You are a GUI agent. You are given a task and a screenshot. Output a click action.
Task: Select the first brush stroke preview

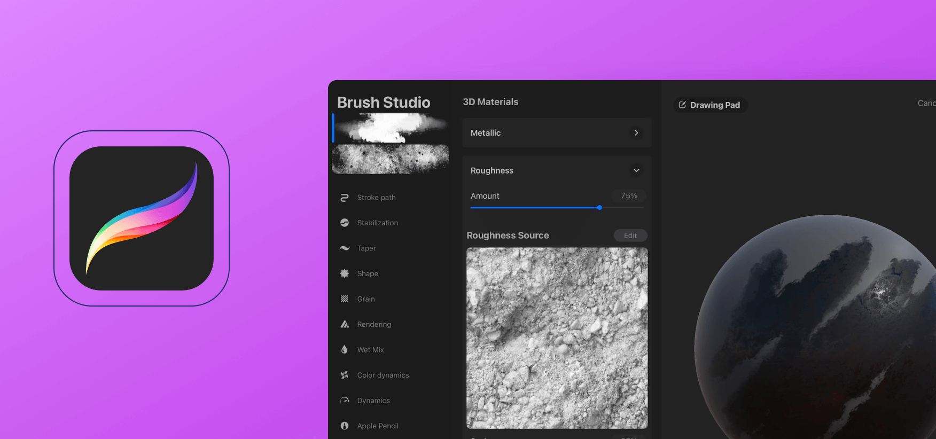click(391, 128)
